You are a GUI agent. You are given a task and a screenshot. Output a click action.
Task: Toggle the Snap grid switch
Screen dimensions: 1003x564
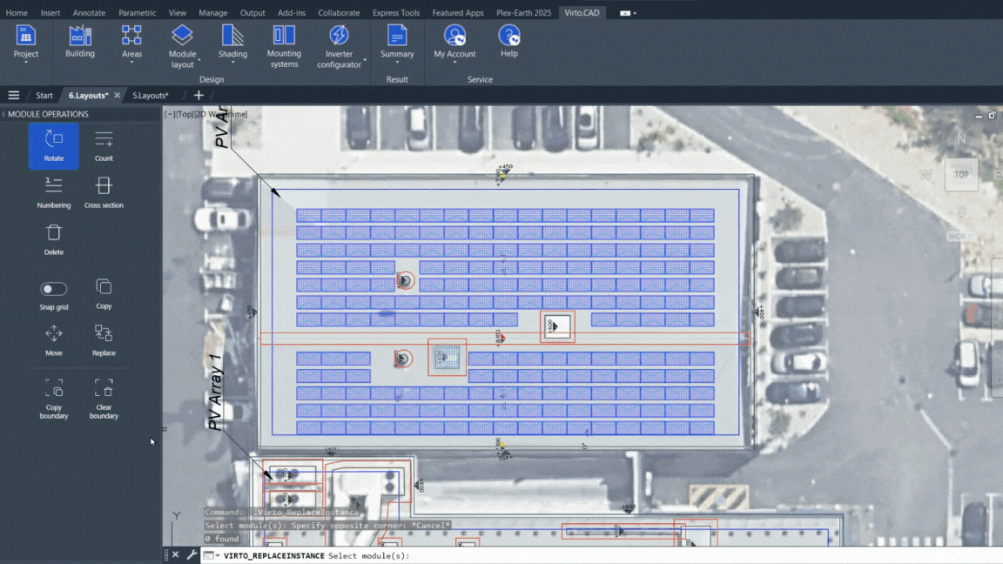54,289
